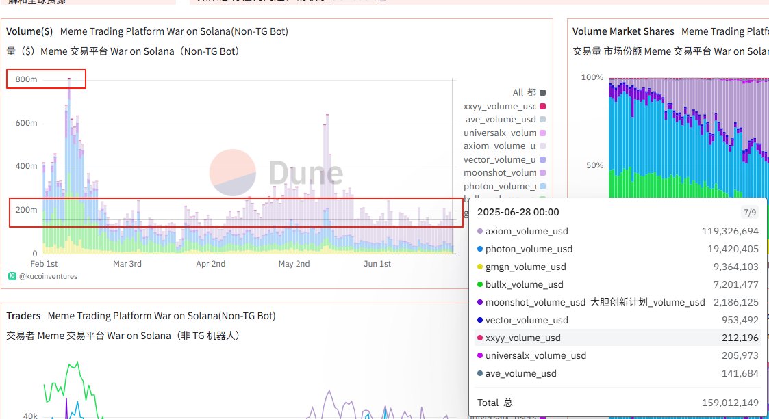Open the Volume Market Shares title link
This screenshot has height=419, width=769.
(x=623, y=31)
